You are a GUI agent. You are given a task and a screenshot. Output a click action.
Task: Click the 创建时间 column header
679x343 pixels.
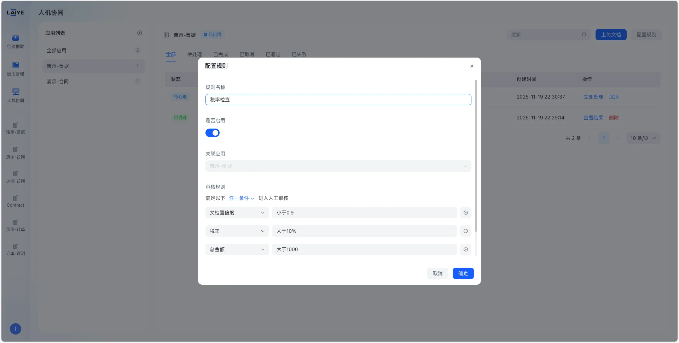tap(527, 79)
